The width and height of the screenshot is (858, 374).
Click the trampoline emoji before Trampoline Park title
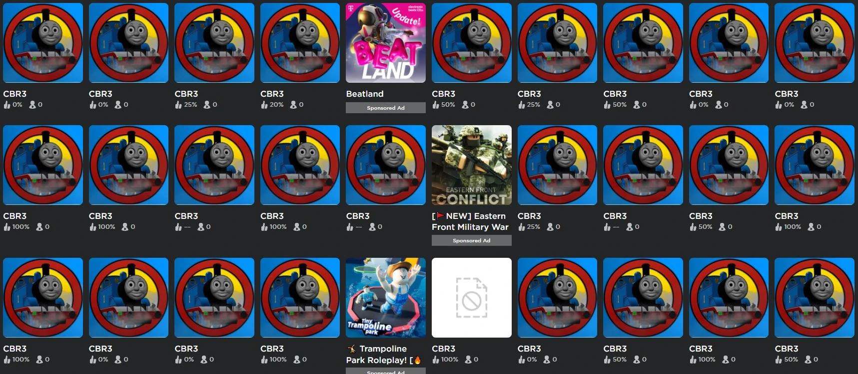click(x=352, y=349)
